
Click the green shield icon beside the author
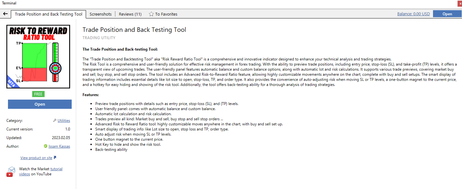(x=46, y=146)
